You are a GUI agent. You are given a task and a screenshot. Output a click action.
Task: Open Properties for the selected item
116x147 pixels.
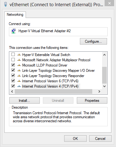point(92,101)
